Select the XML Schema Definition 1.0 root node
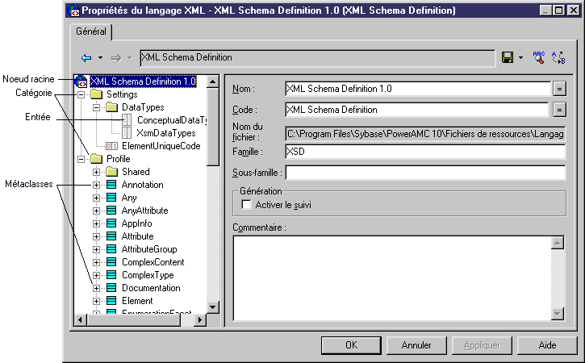Screen dimensions: 585x363 144,81
